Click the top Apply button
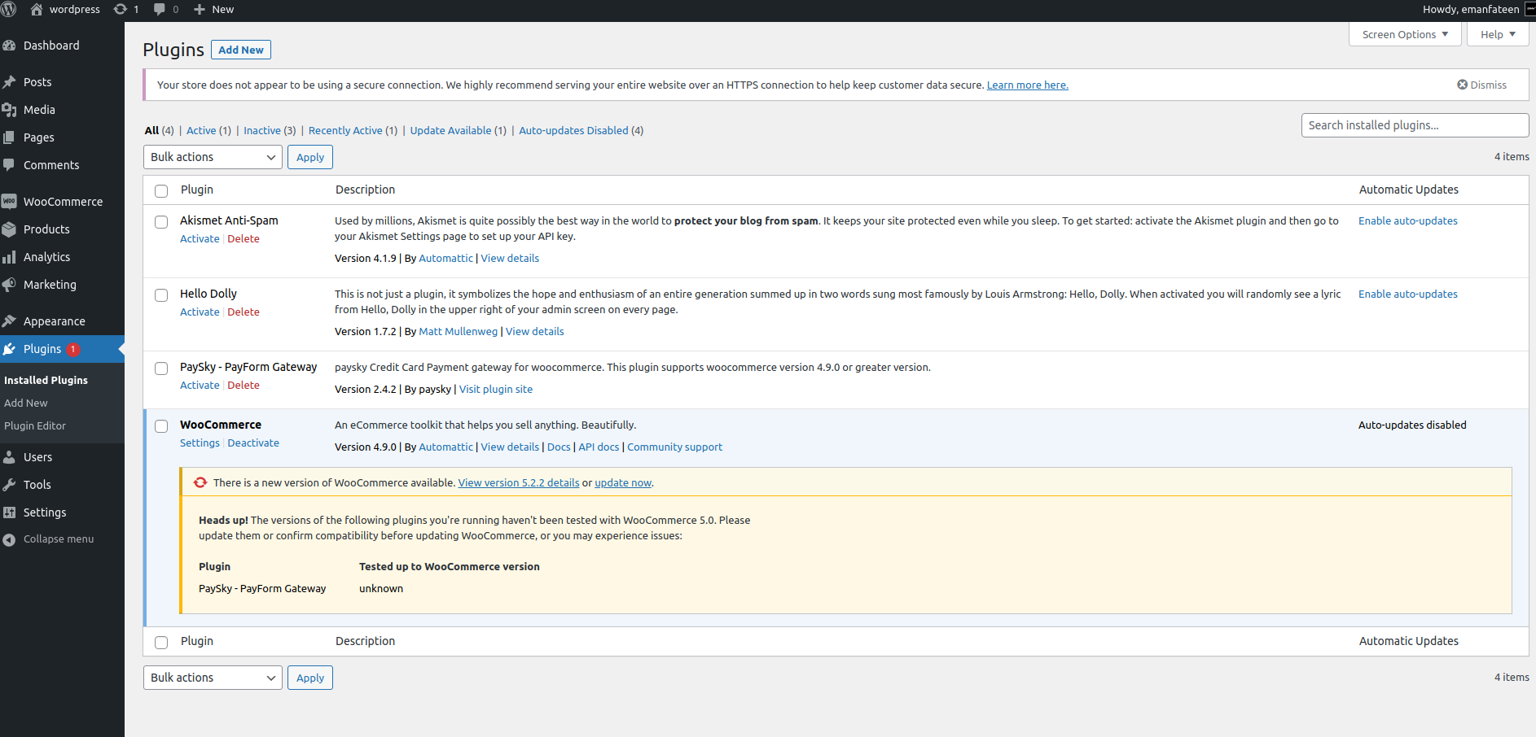 click(x=310, y=157)
